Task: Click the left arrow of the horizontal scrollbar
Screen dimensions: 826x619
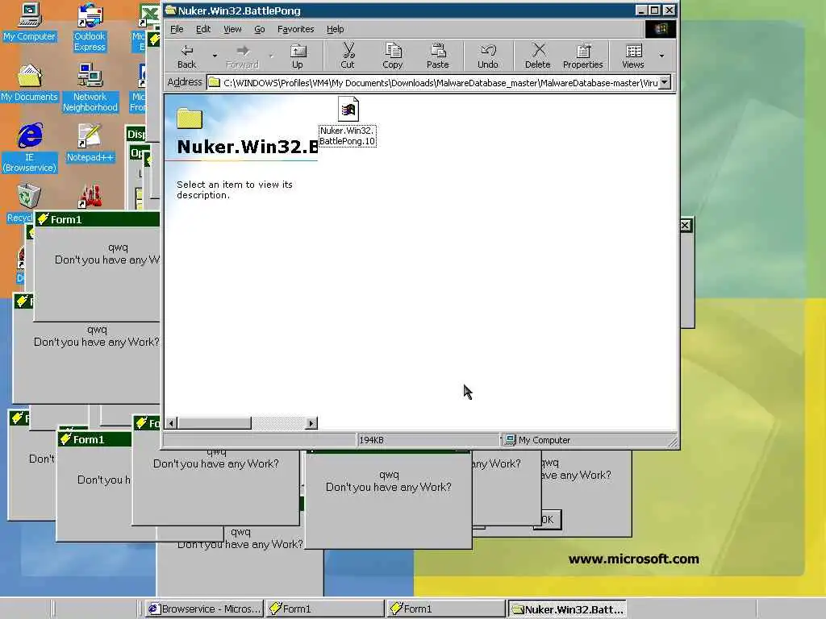Action: (x=171, y=422)
